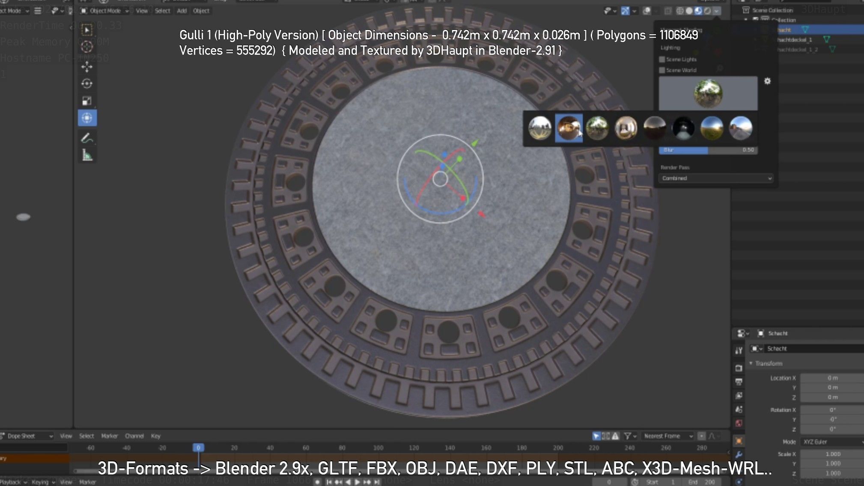864x486 pixels.
Task: Select the Measure tool
Action: [87, 155]
